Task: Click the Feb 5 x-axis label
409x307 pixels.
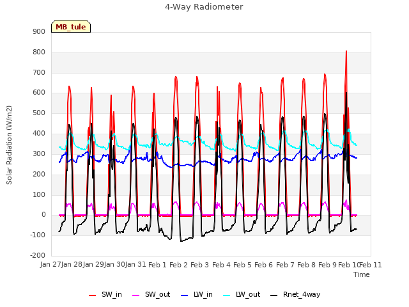Action: (x=243, y=265)
